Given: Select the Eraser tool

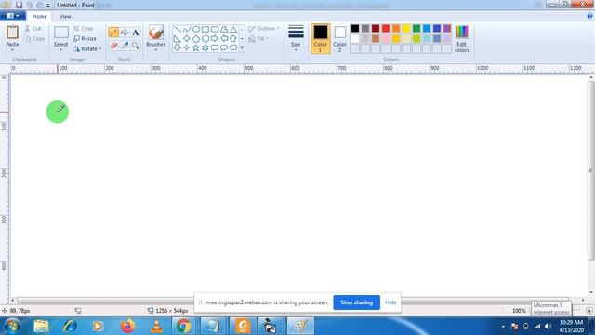Looking at the screenshot, I should click(x=113, y=46).
